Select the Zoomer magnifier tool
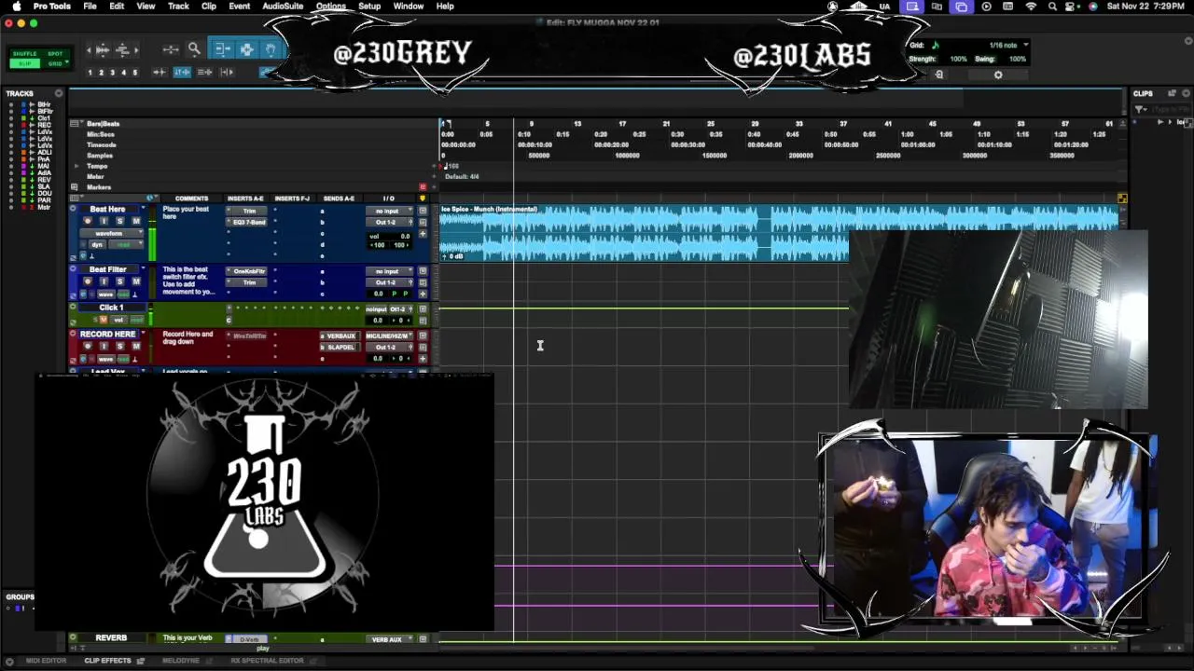The width and height of the screenshot is (1194, 671). coord(194,48)
